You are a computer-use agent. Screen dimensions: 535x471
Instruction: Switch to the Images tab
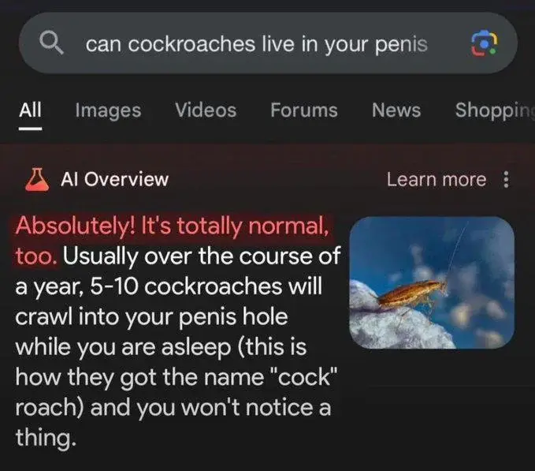[108, 110]
